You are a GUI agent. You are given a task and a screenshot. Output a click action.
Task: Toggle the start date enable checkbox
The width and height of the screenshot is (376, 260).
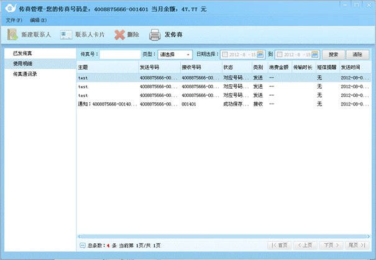point(225,55)
